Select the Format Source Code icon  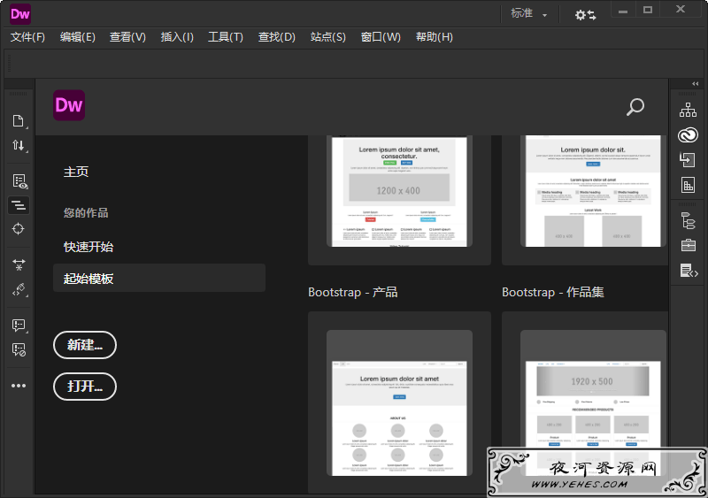(19, 205)
